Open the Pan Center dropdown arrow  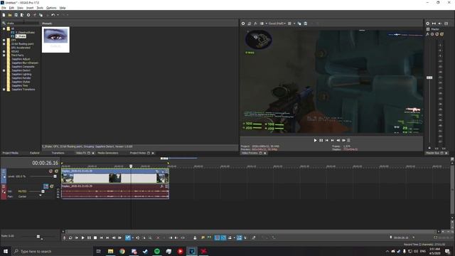41,196
